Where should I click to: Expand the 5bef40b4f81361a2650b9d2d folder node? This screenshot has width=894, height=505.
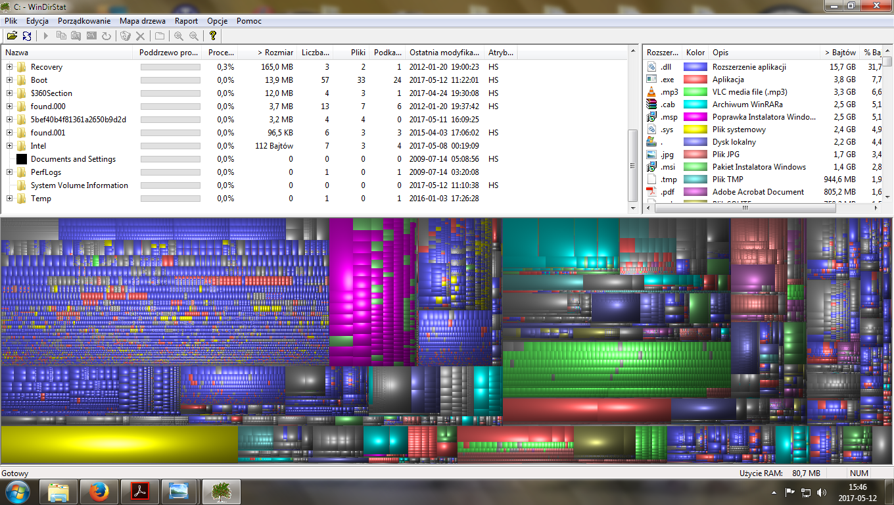tap(9, 120)
